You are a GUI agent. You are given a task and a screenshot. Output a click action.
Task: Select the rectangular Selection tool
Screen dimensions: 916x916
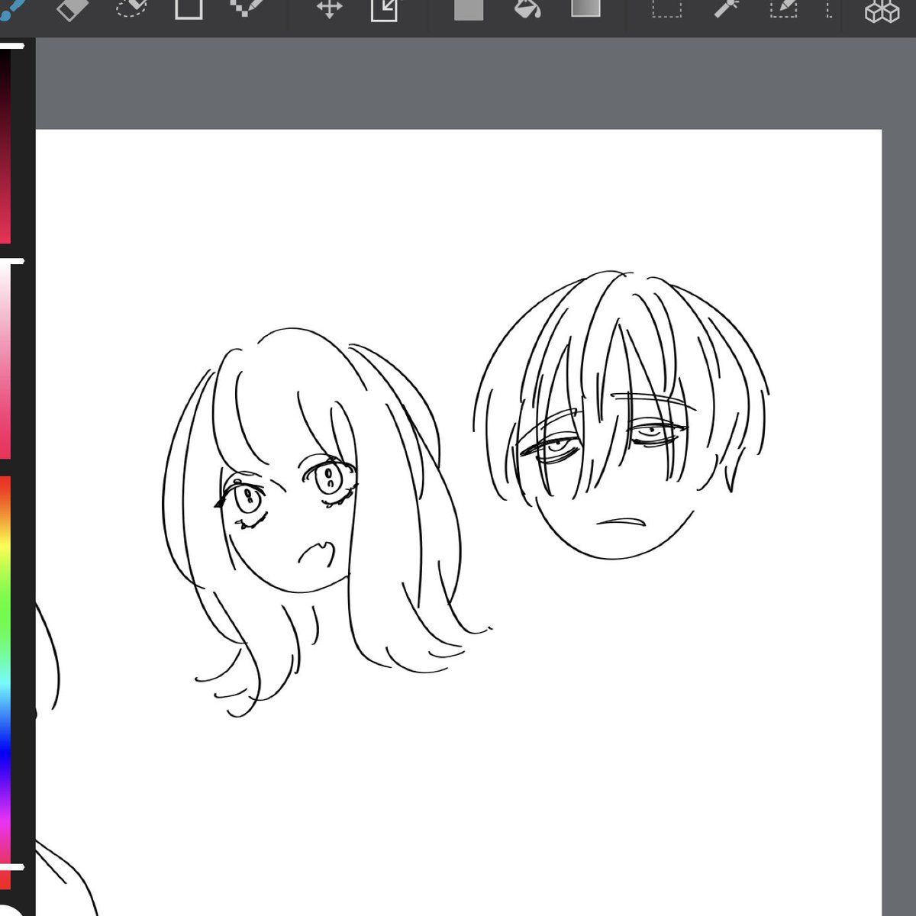[x=666, y=9]
